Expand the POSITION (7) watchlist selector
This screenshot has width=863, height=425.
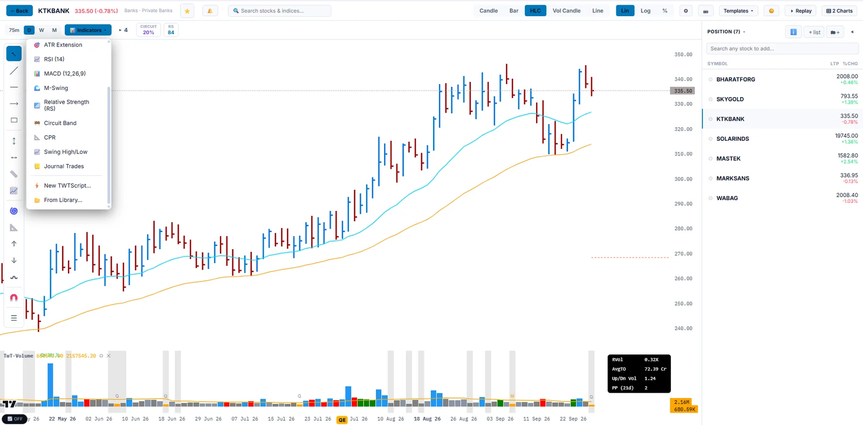pyautogui.click(x=726, y=32)
